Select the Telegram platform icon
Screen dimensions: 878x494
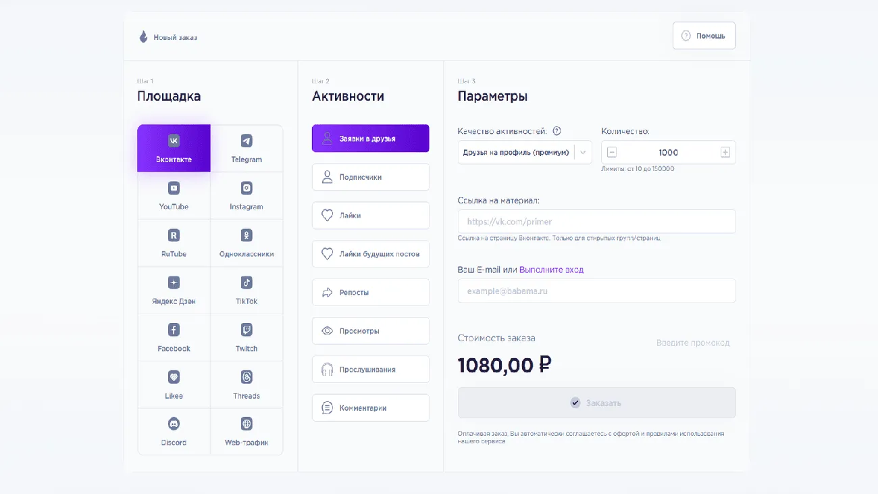click(x=247, y=141)
